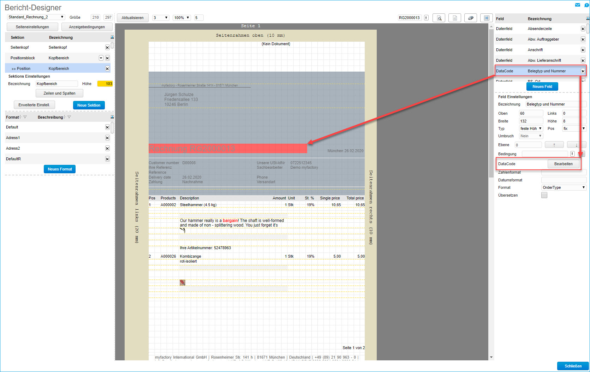Click the Bedingung input field

coord(545,154)
